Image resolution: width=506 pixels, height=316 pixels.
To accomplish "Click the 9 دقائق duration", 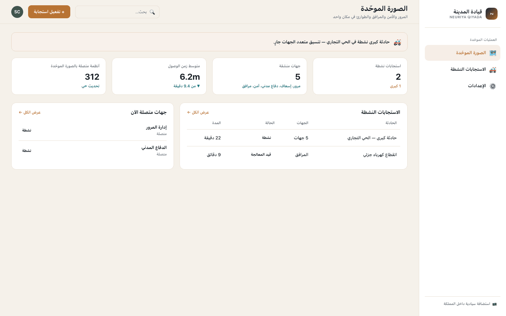I will pos(214,155).
